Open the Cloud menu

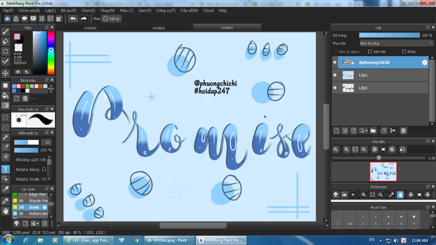point(208,11)
